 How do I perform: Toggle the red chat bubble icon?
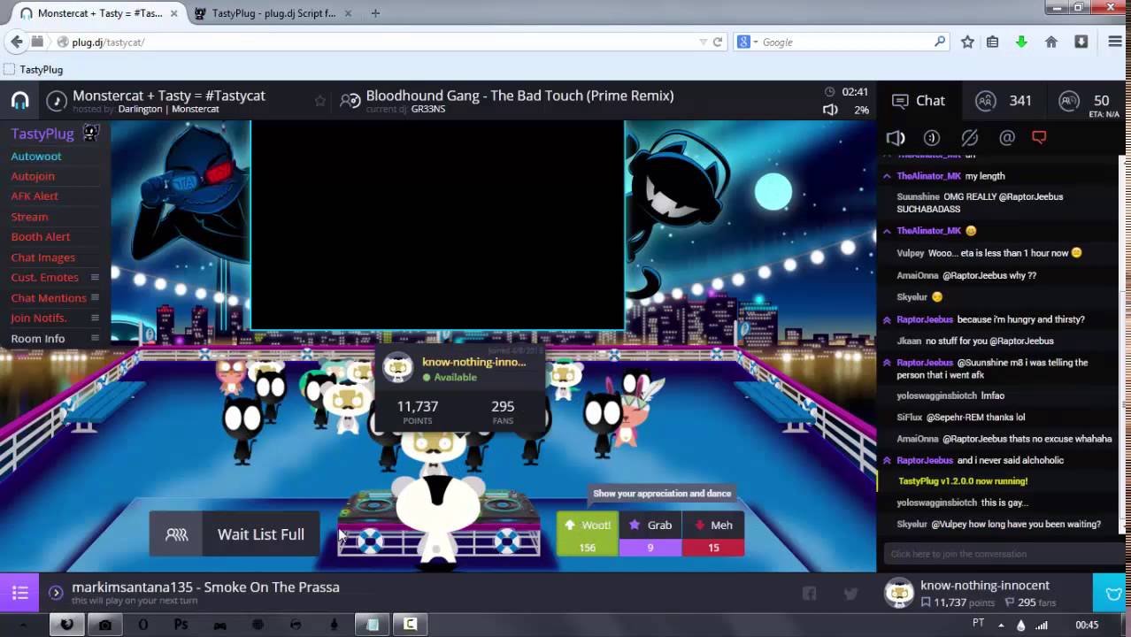point(1039,138)
